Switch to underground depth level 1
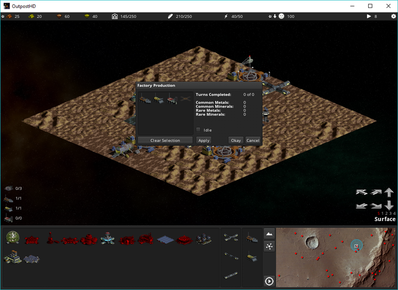This screenshot has height=290, width=398. [x=382, y=214]
